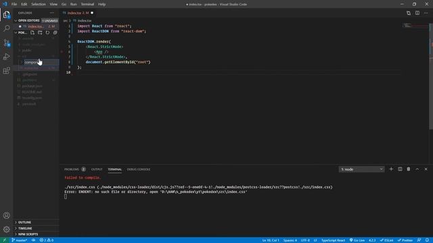Kill the terminal with trash icon
The width and height of the screenshot is (433, 243).
(409, 169)
